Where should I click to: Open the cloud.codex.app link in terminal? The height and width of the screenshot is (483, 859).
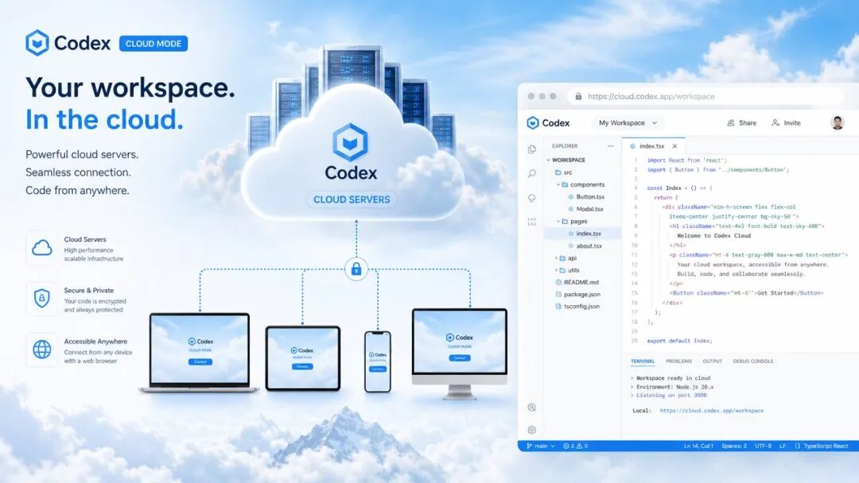tap(711, 411)
